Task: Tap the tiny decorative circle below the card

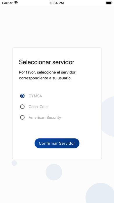Action: point(14,163)
